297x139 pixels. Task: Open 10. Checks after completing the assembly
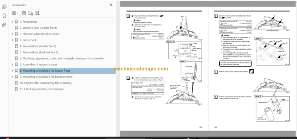46,83
